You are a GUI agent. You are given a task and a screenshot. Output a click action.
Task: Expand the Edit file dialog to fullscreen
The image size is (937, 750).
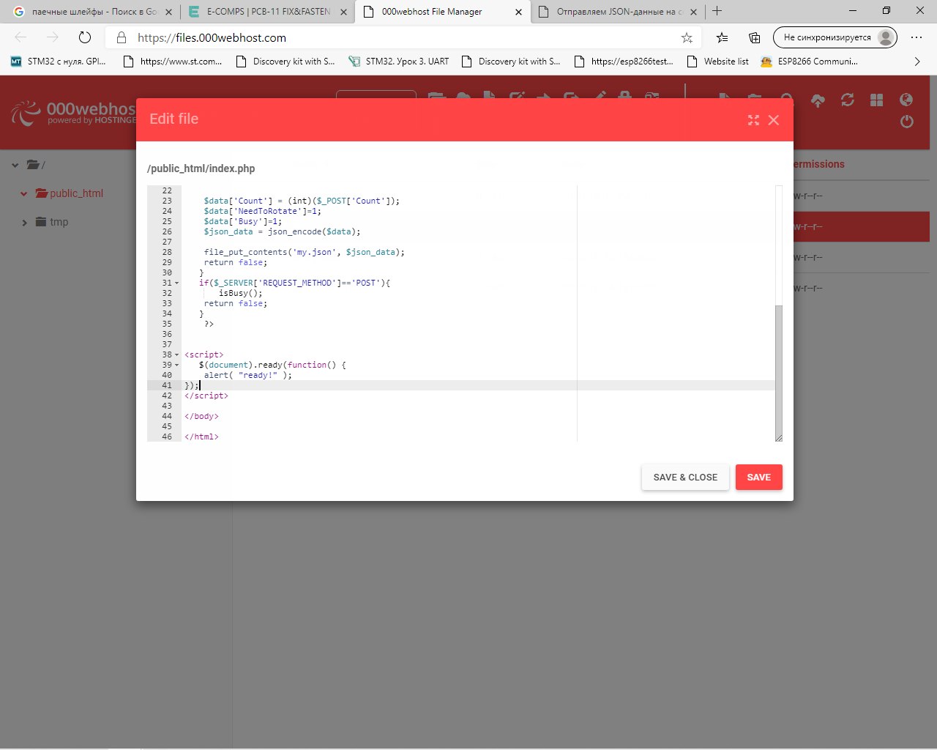[x=753, y=120]
